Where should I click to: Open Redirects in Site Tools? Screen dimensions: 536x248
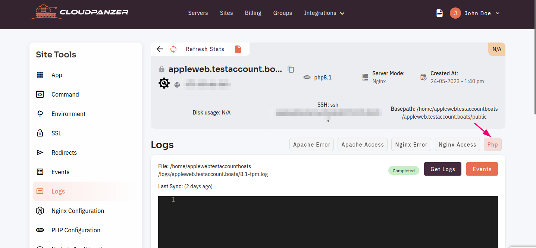(85, 153)
